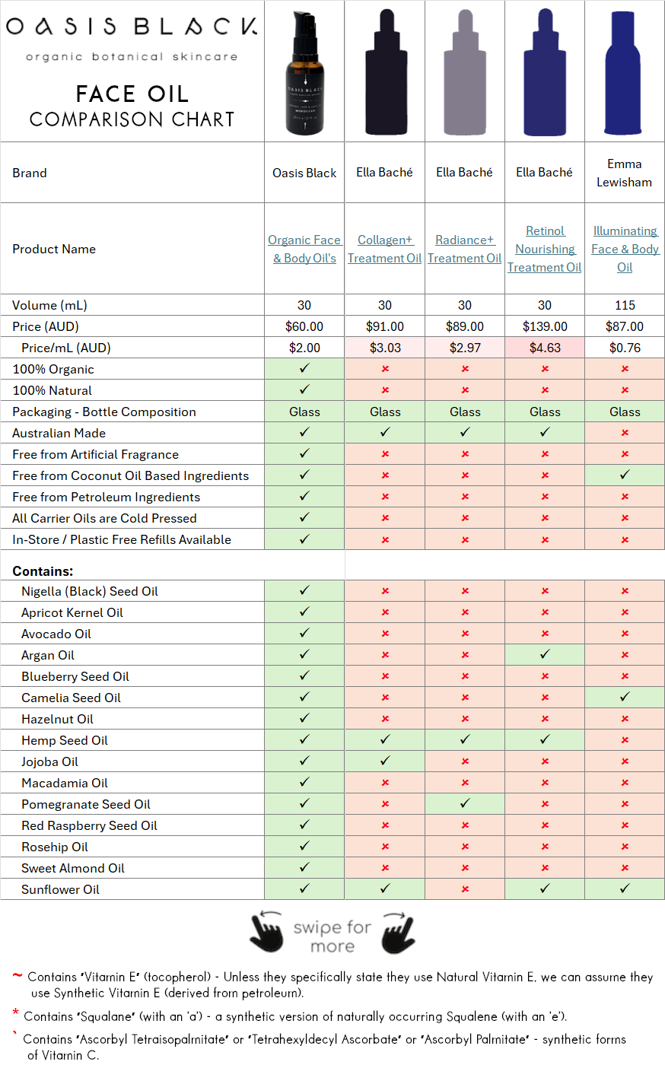Click Oasis Black checkmark for Rosehip Oil

pyautogui.click(x=304, y=846)
